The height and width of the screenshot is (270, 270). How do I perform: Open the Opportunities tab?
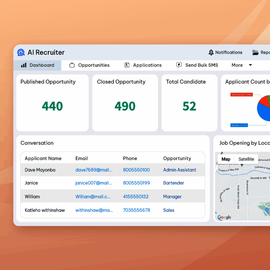pos(94,65)
